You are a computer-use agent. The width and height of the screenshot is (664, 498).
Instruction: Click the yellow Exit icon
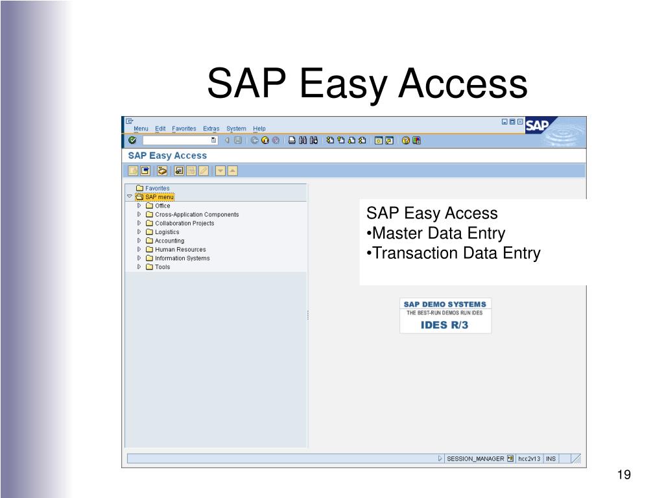click(x=265, y=140)
